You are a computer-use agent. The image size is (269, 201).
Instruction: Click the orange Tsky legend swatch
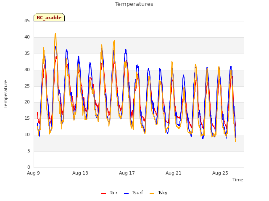152,193
